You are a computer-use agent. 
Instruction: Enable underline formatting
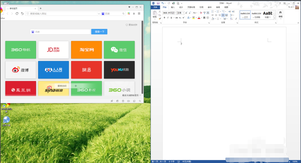[171, 18]
